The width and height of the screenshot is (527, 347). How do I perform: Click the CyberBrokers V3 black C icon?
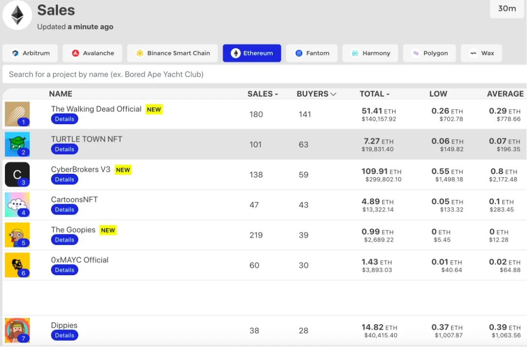[x=17, y=175]
